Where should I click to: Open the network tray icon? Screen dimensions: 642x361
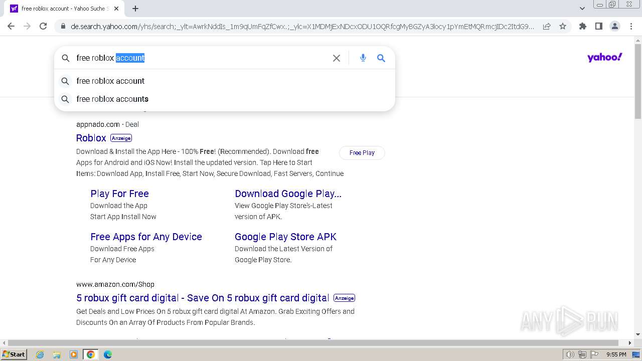pos(582,354)
